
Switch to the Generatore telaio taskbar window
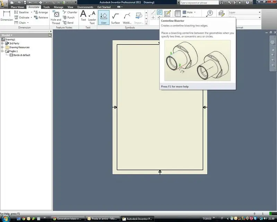68,219
